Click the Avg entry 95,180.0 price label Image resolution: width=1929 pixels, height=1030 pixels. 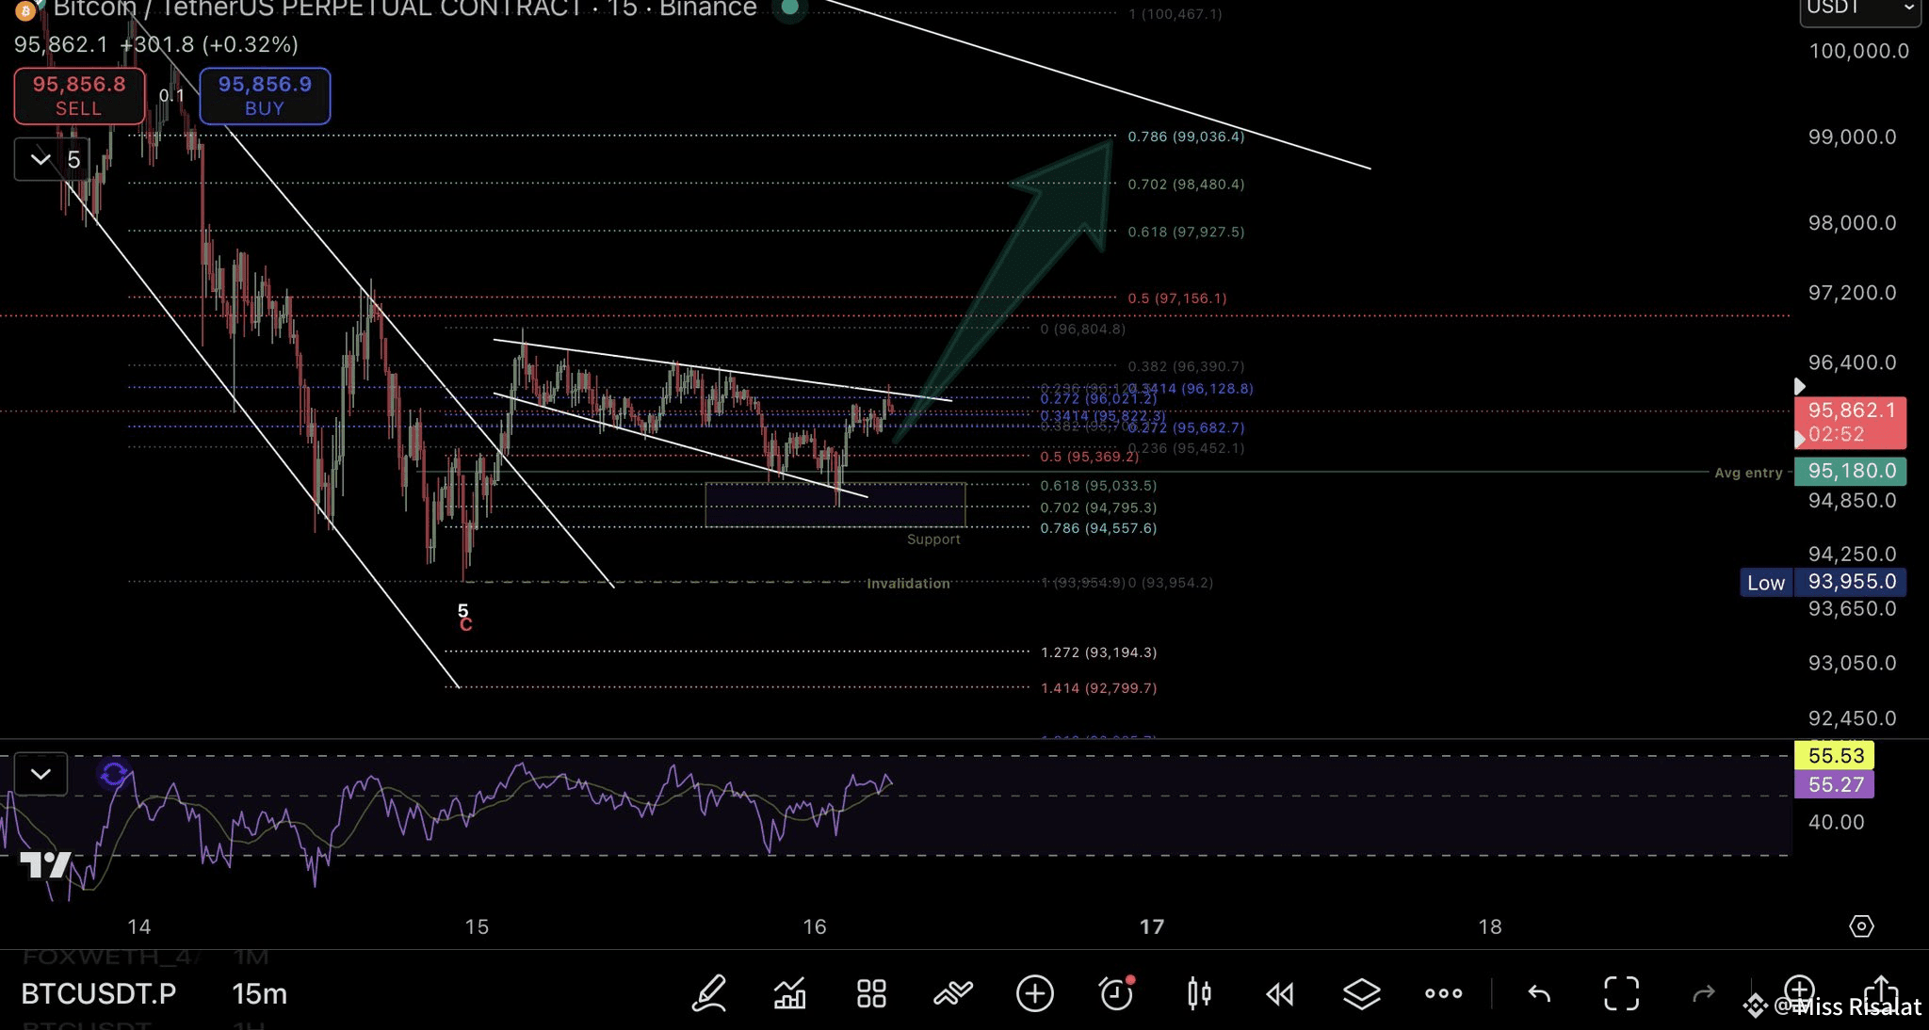click(x=1850, y=471)
